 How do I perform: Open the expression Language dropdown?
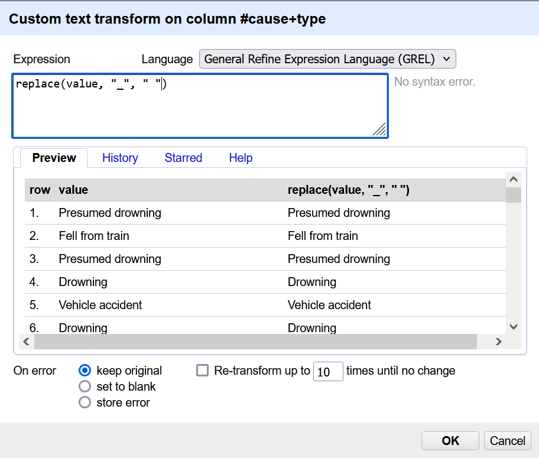coord(327,59)
